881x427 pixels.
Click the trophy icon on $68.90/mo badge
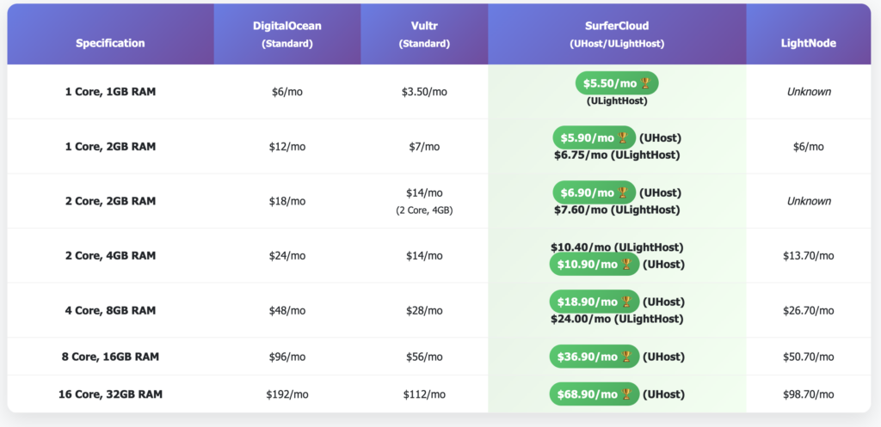(x=626, y=394)
